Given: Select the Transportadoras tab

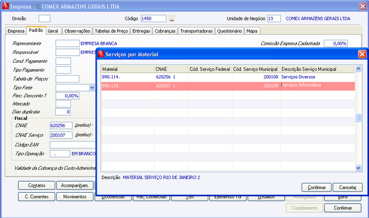Looking at the screenshot, I should [x=196, y=31].
